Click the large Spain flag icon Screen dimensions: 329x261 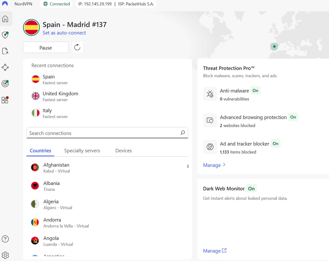pyautogui.click(x=31, y=28)
